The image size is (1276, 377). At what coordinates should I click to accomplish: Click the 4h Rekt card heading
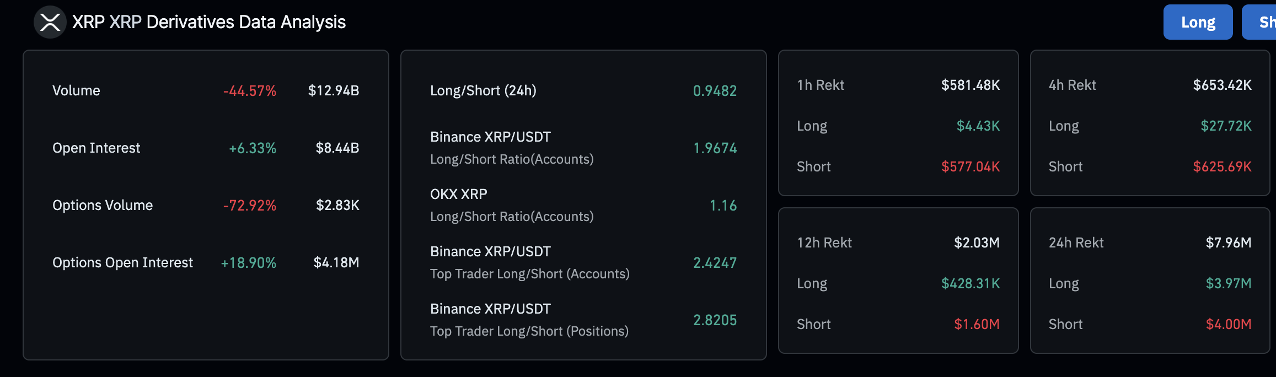(1072, 85)
